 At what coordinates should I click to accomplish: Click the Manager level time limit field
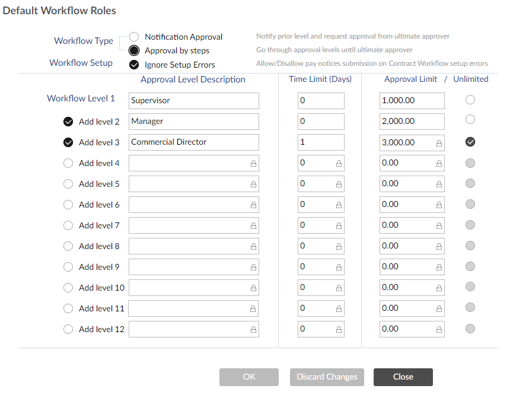click(x=321, y=121)
